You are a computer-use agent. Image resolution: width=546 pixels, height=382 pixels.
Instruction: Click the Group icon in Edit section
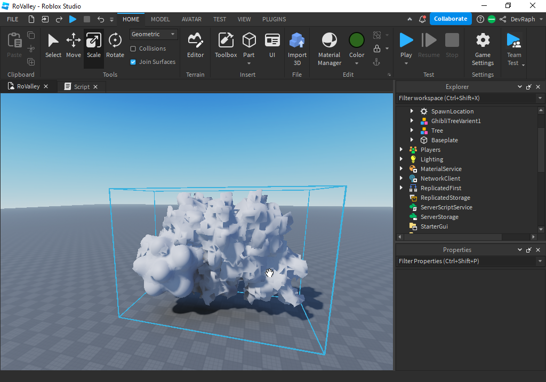click(377, 35)
